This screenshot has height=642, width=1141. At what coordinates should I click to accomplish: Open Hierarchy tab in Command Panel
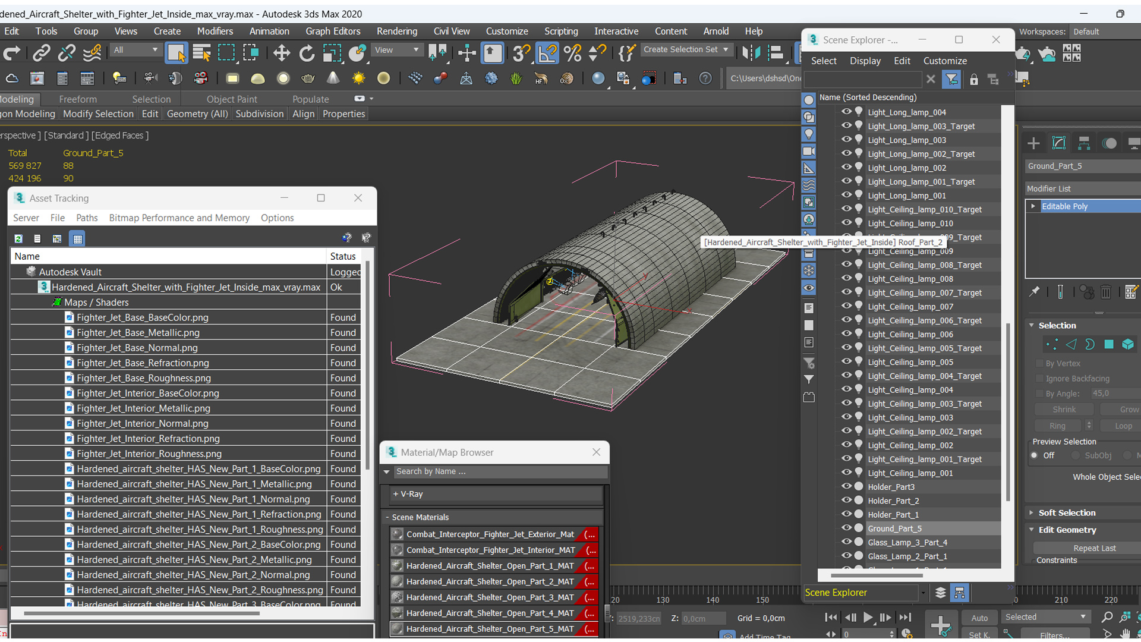[1084, 143]
